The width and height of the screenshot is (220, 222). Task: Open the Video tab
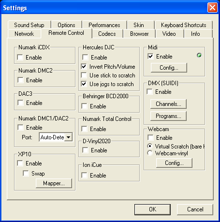(x=169, y=34)
